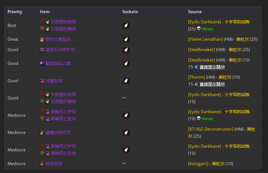Open the Flame Leviathan boss link
The height and width of the screenshot is (173, 268).
(205, 39)
